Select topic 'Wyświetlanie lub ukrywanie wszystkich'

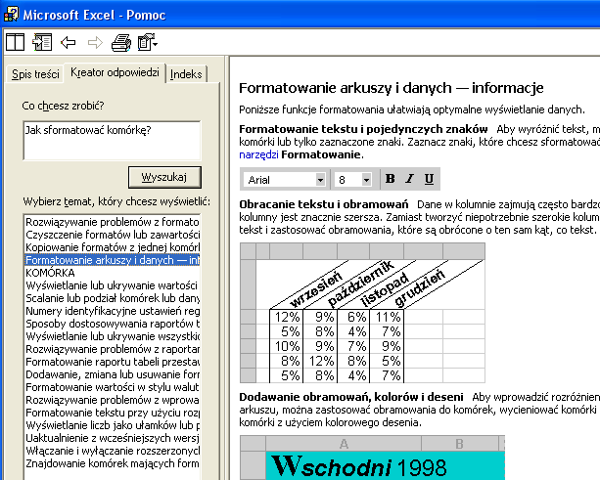click(x=113, y=336)
